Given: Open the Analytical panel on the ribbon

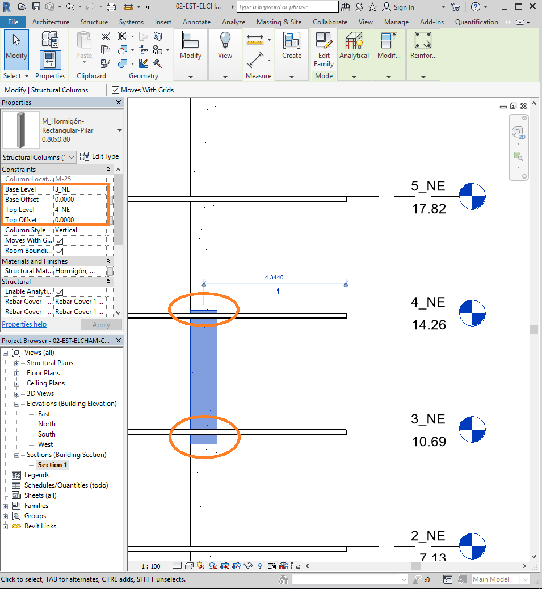Looking at the screenshot, I should [354, 50].
